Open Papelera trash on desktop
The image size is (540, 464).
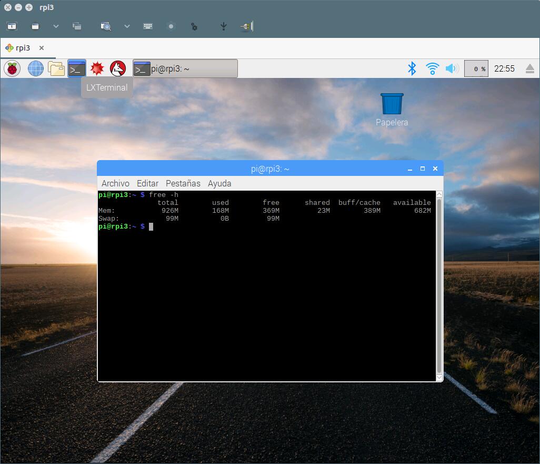tap(392, 104)
